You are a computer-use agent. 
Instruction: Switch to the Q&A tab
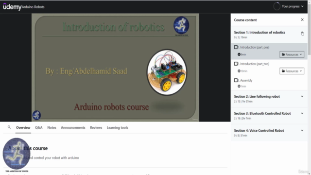click(x=39, y=127)
